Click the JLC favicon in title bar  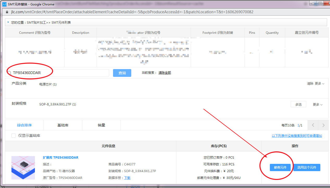coord(4,4)
